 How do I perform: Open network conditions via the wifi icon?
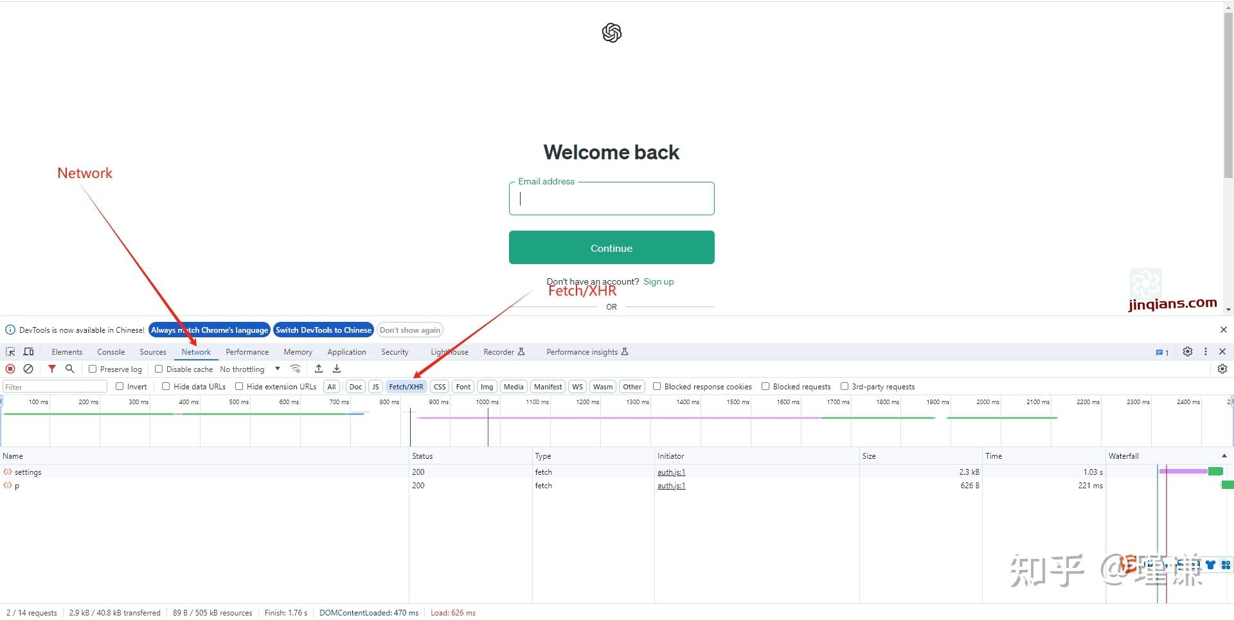pos(295,369)
